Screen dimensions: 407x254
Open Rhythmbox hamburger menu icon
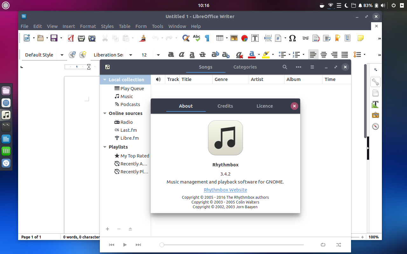pos(312,67)
